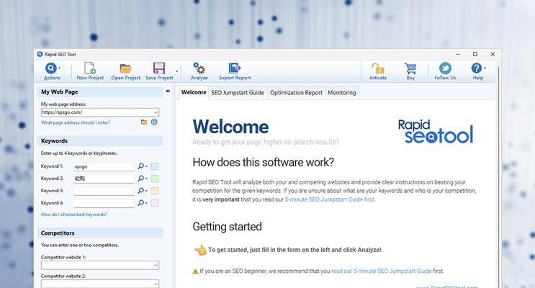Click the empty Keyword 4 field
The height and width of the screenshot is (288, 535).
(104, 203)
